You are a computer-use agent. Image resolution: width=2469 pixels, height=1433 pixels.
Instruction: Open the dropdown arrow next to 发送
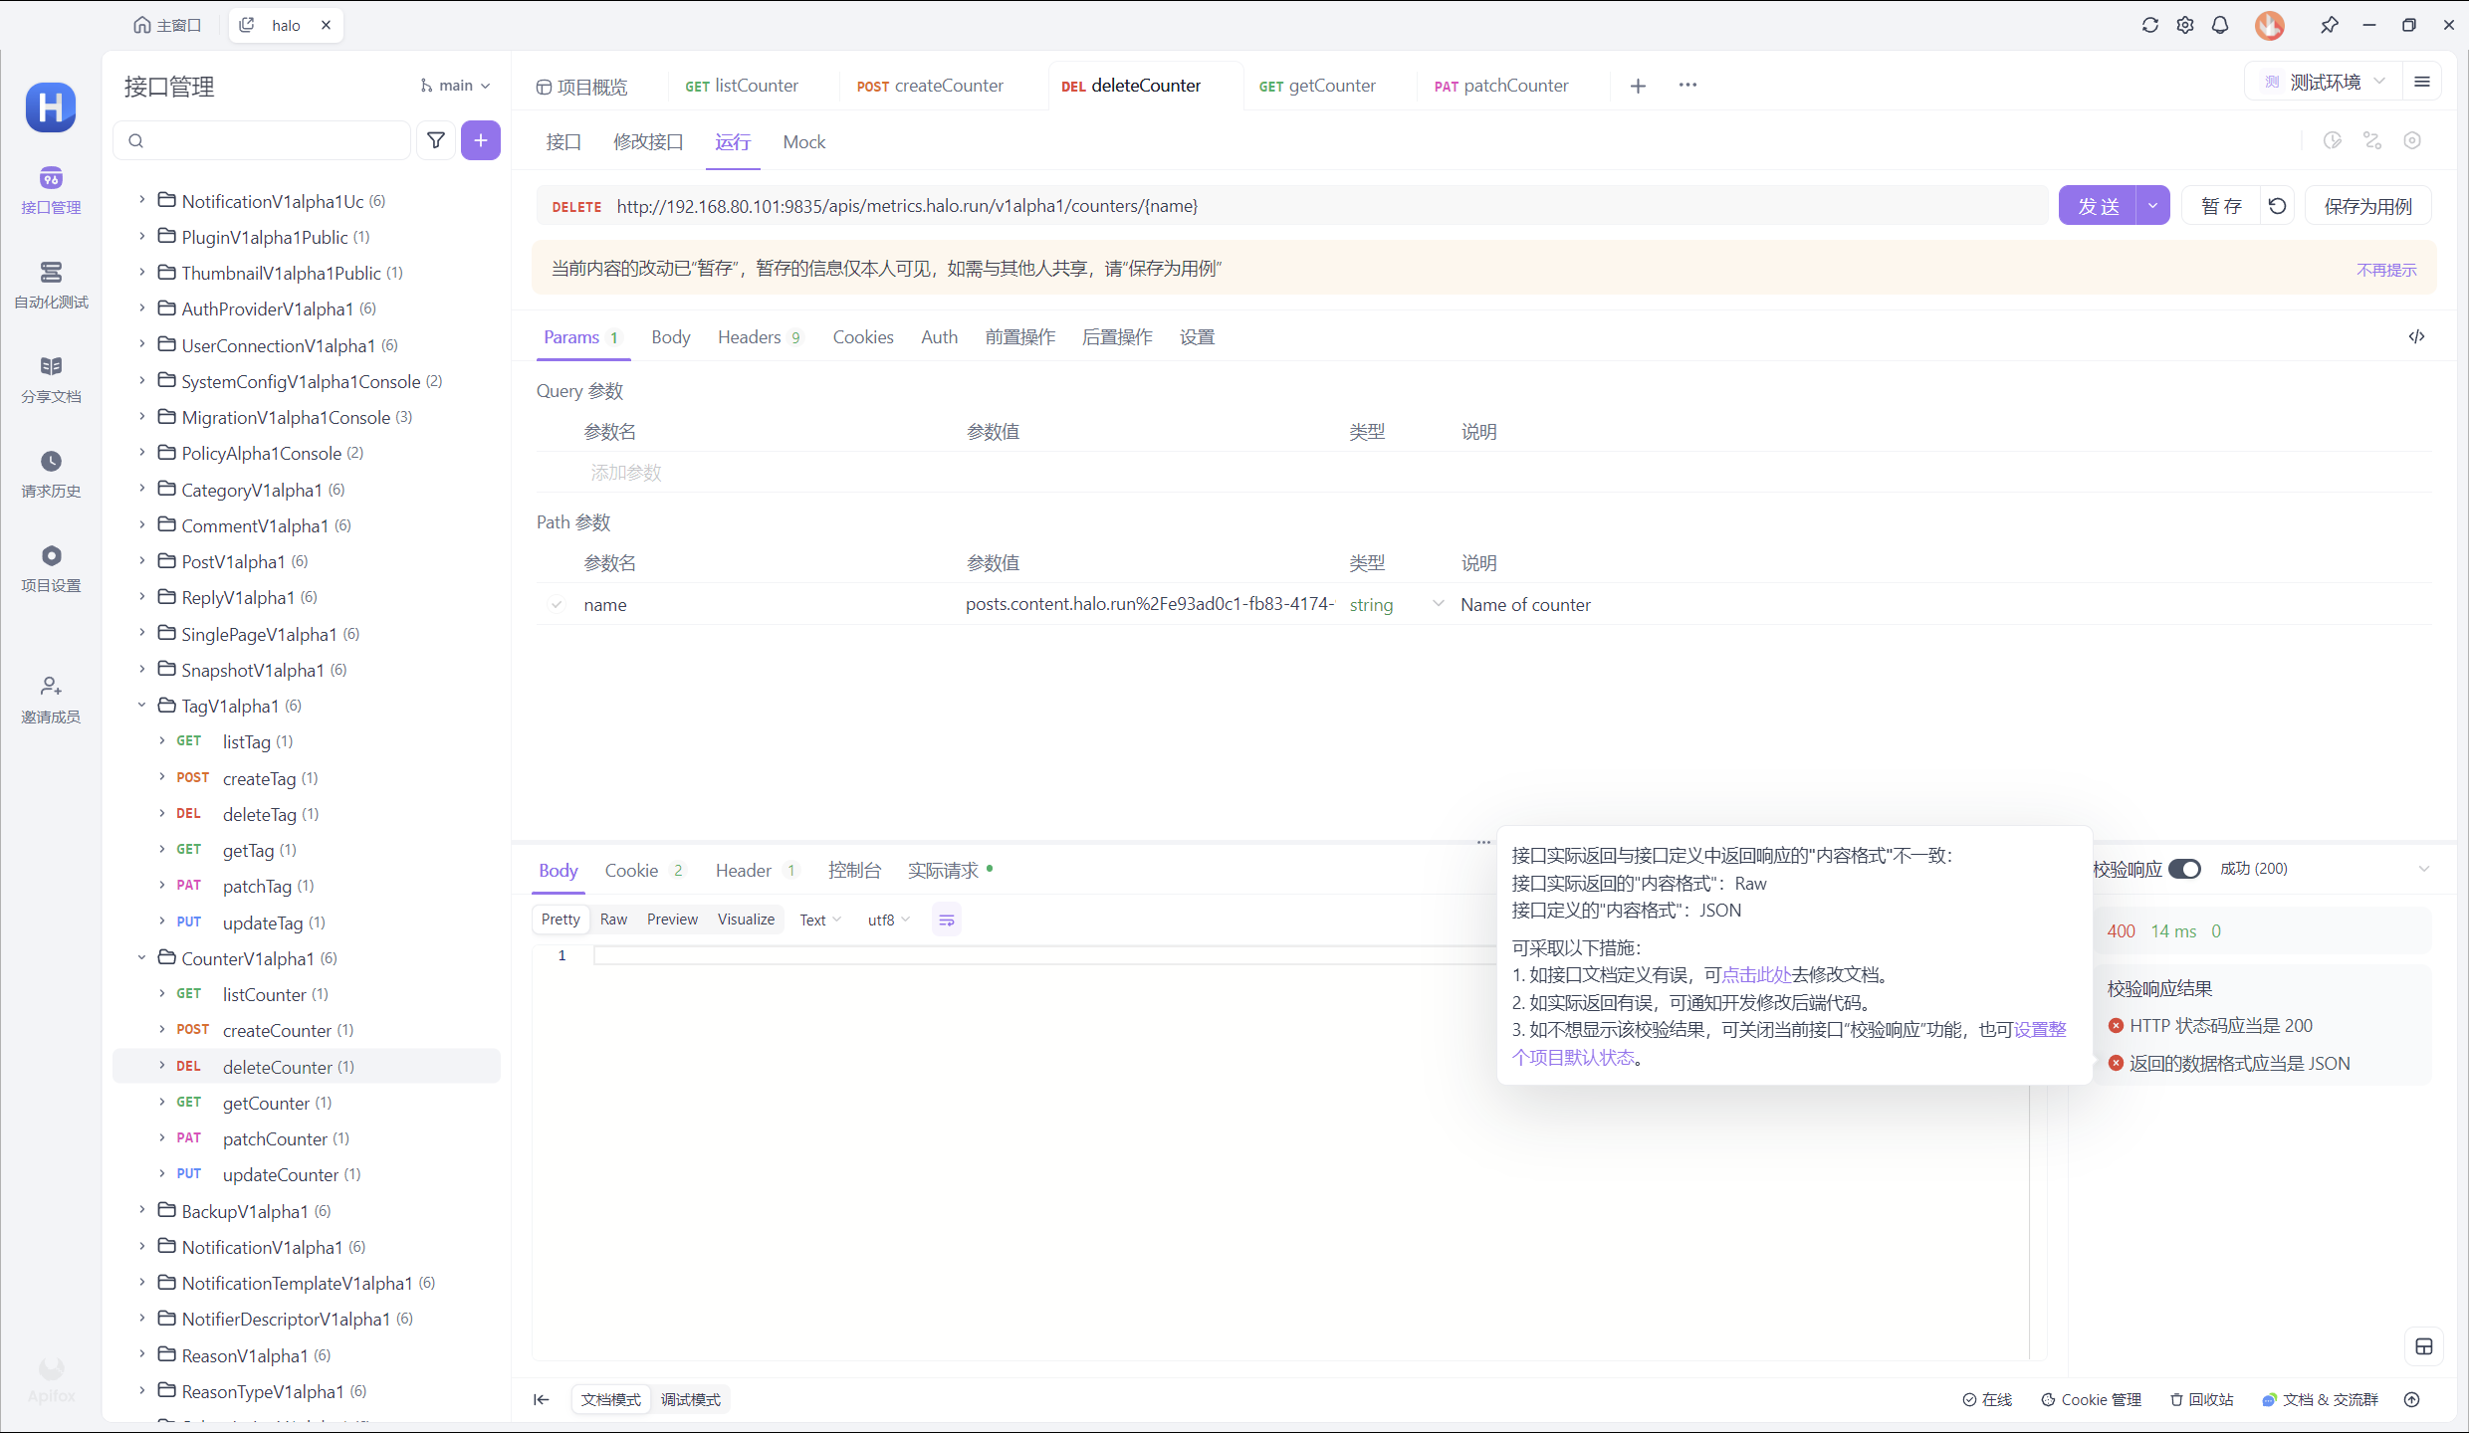[2152, 206]
